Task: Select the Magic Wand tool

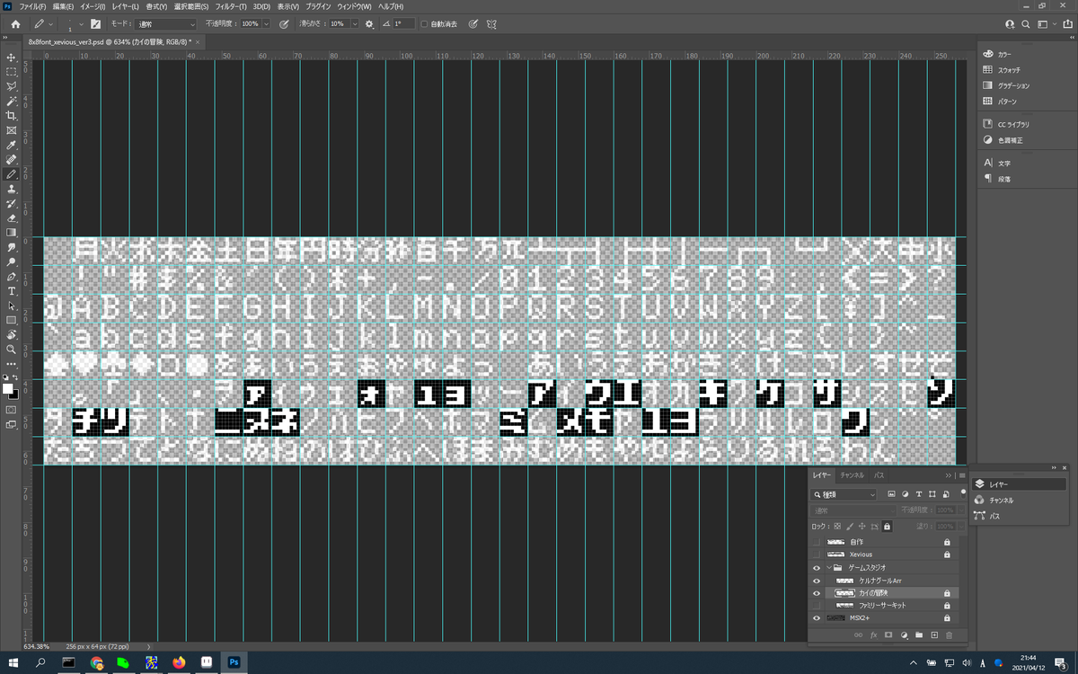Action: [x=12, y=101]
